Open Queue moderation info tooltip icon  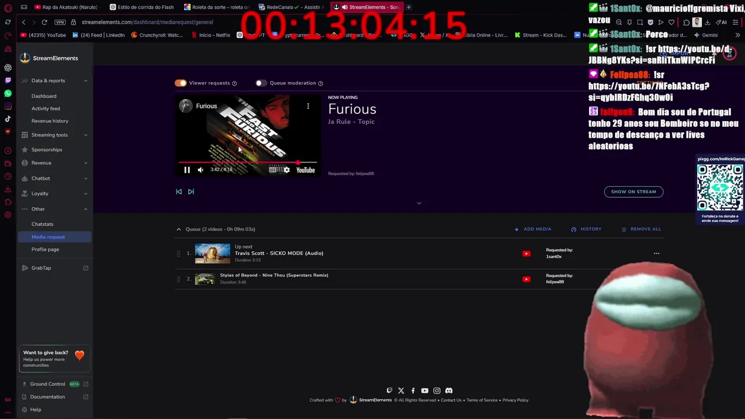(321, 83)
